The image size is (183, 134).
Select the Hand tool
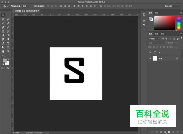pos(3,51)
